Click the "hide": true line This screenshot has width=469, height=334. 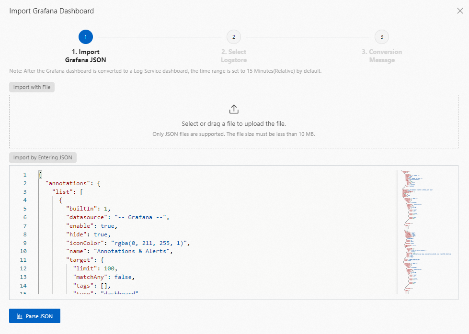[x=88, y=234]
